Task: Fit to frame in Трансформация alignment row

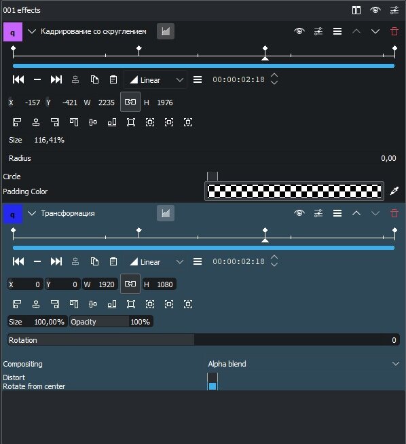Action: pyautogui.click(x=150, y=304)
